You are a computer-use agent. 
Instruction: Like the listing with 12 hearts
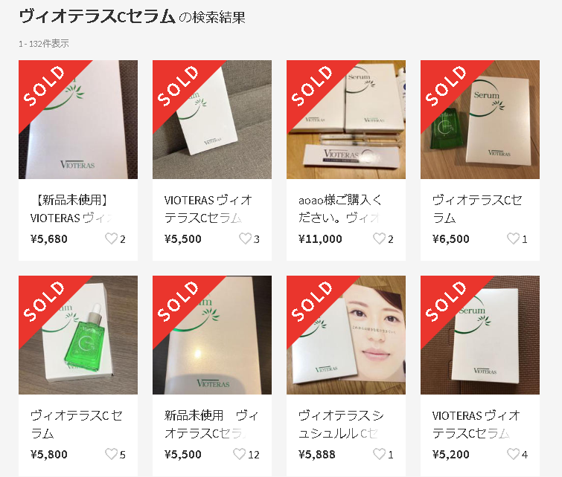coord(240,454)
